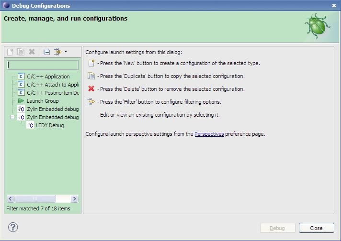Collapse all configurations using the toolbar icon
Screen dimensions: 341x241
(x=46, y=52)
